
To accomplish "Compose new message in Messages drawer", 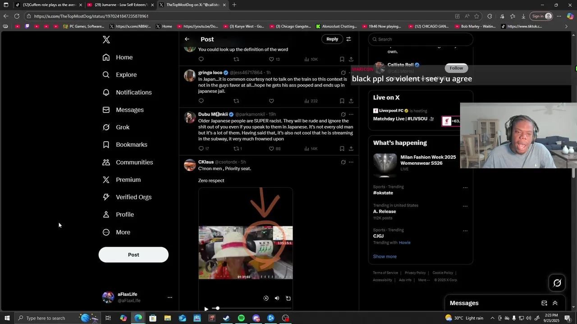I will pyautogui.click(x=544, y=303).
